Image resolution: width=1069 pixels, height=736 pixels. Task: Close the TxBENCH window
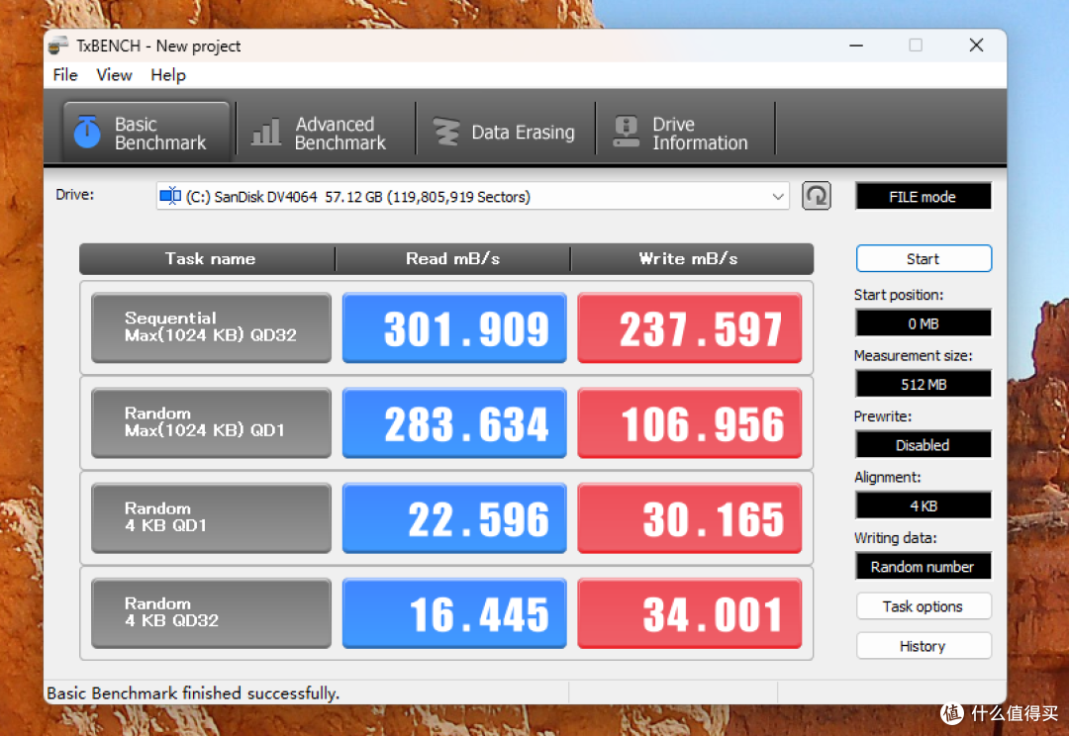click(x=976, y=46)
